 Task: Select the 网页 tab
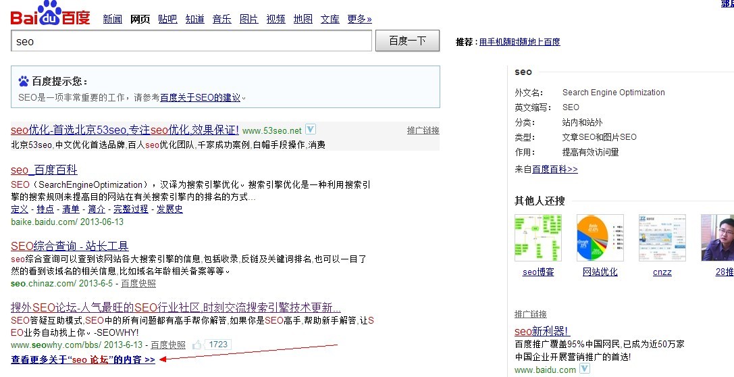pos(140,19)
